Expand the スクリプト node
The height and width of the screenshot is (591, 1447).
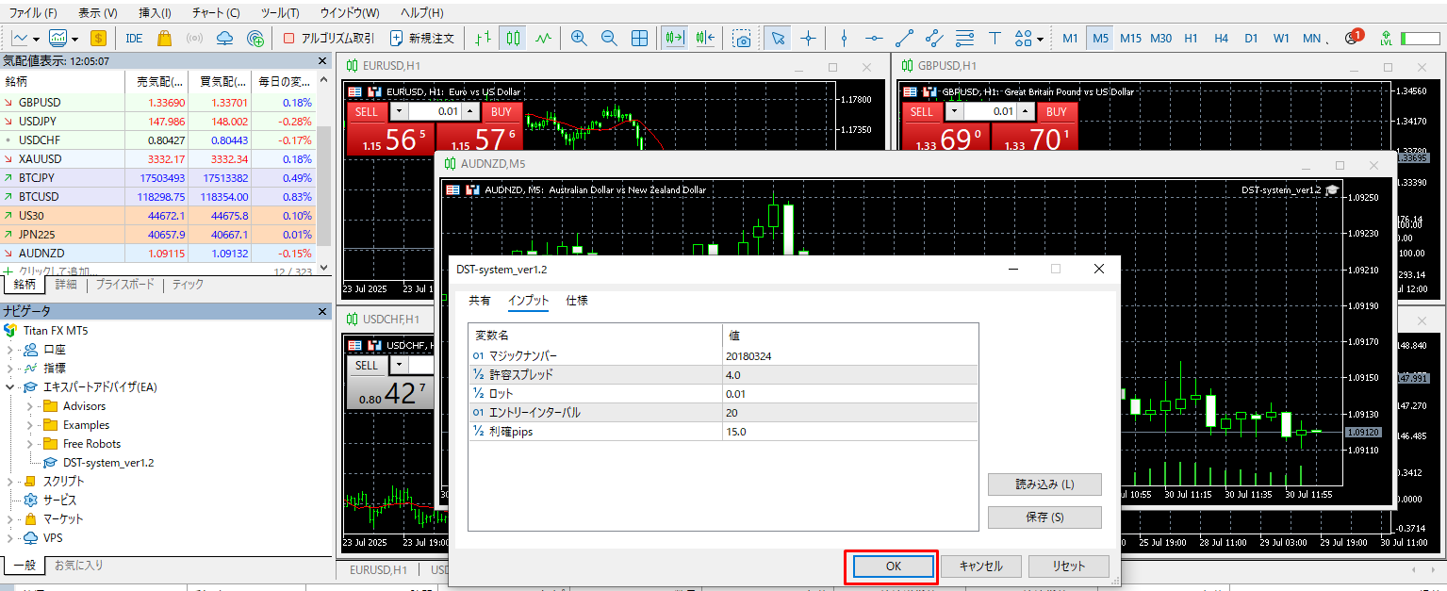click(10, 482)
